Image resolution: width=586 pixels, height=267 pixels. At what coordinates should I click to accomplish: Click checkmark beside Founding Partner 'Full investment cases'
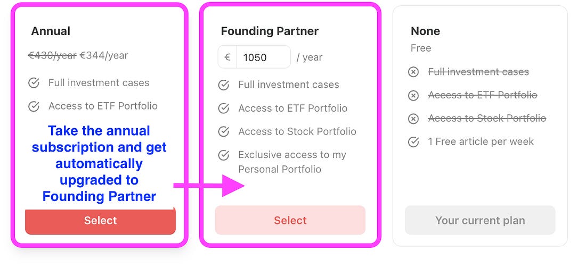[x=224, y=85]
